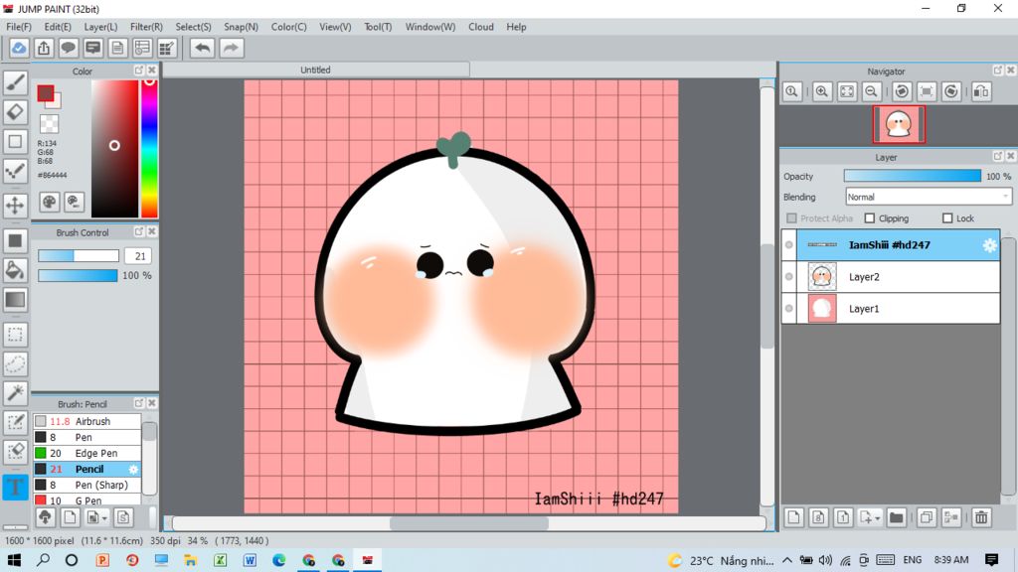The image size is (1018, 572).
Task: Open brush panel page dropdown
Action: [x=96, y=517]
